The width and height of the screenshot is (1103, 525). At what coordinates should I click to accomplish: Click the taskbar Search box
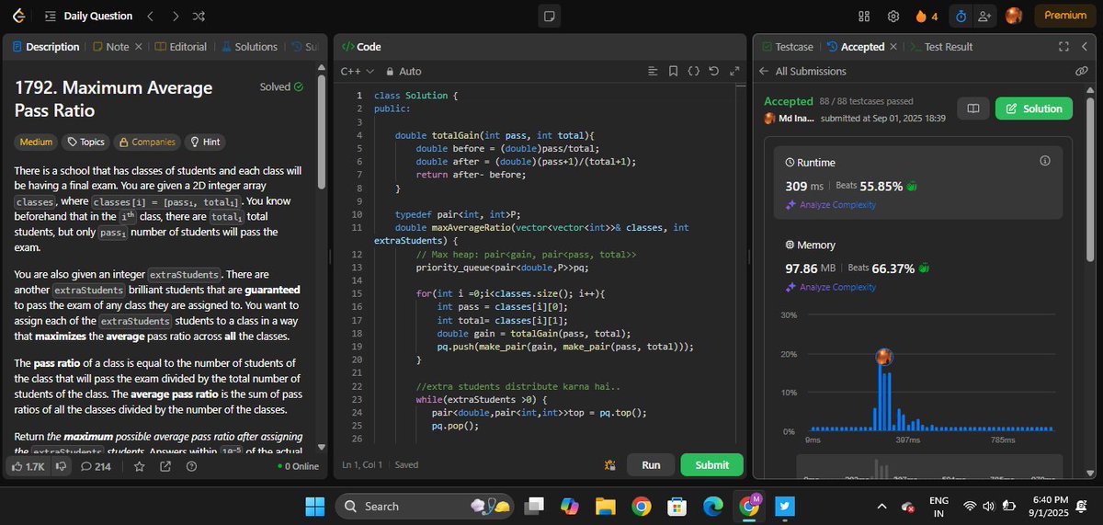tap(423, 506)
